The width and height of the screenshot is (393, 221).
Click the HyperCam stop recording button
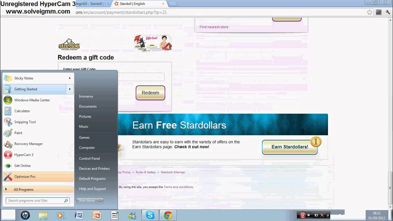309,215
